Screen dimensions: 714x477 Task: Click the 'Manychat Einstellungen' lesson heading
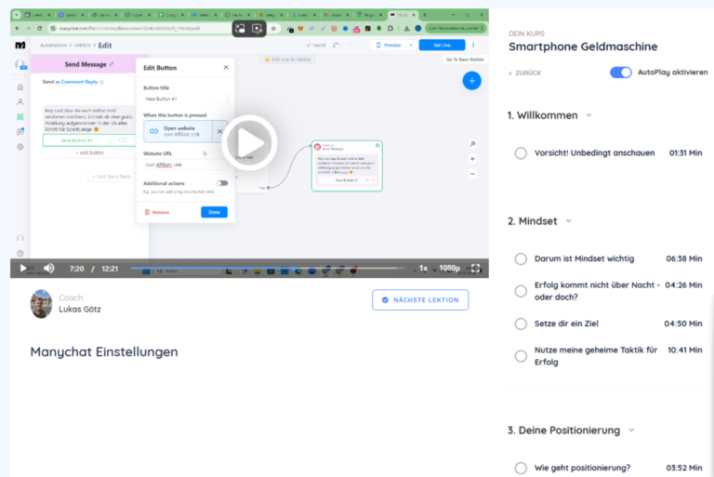(x=104, y=351)
